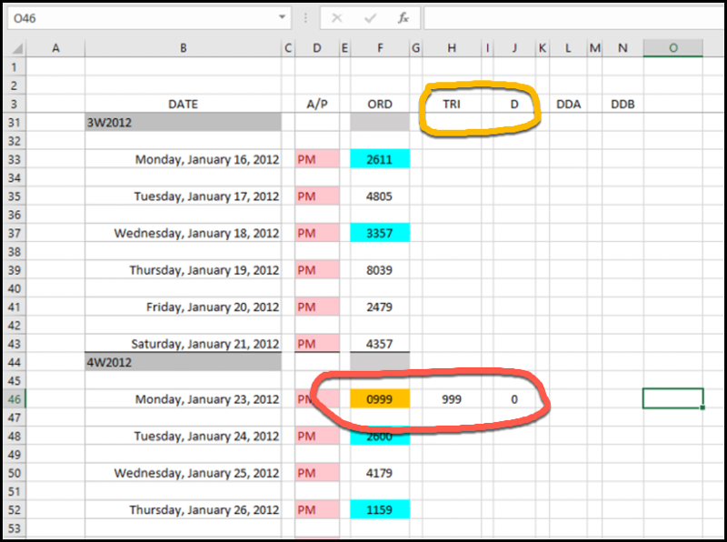The height and width of the screenshot is (542, 727).
Task: Select the row 46 header
Action: 14,399
